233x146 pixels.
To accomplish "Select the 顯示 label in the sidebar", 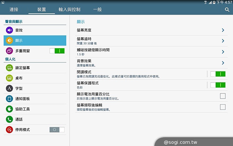I will point(19,41).
